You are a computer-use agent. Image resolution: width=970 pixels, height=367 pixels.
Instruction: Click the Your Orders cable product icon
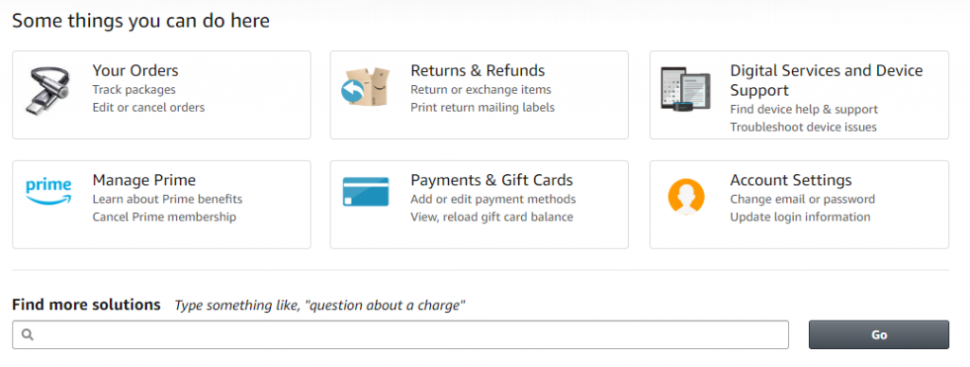(x=49, y=90)
